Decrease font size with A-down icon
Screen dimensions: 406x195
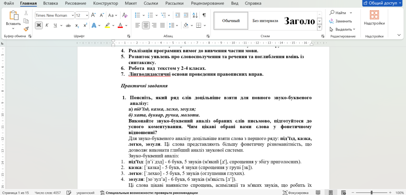102,15
